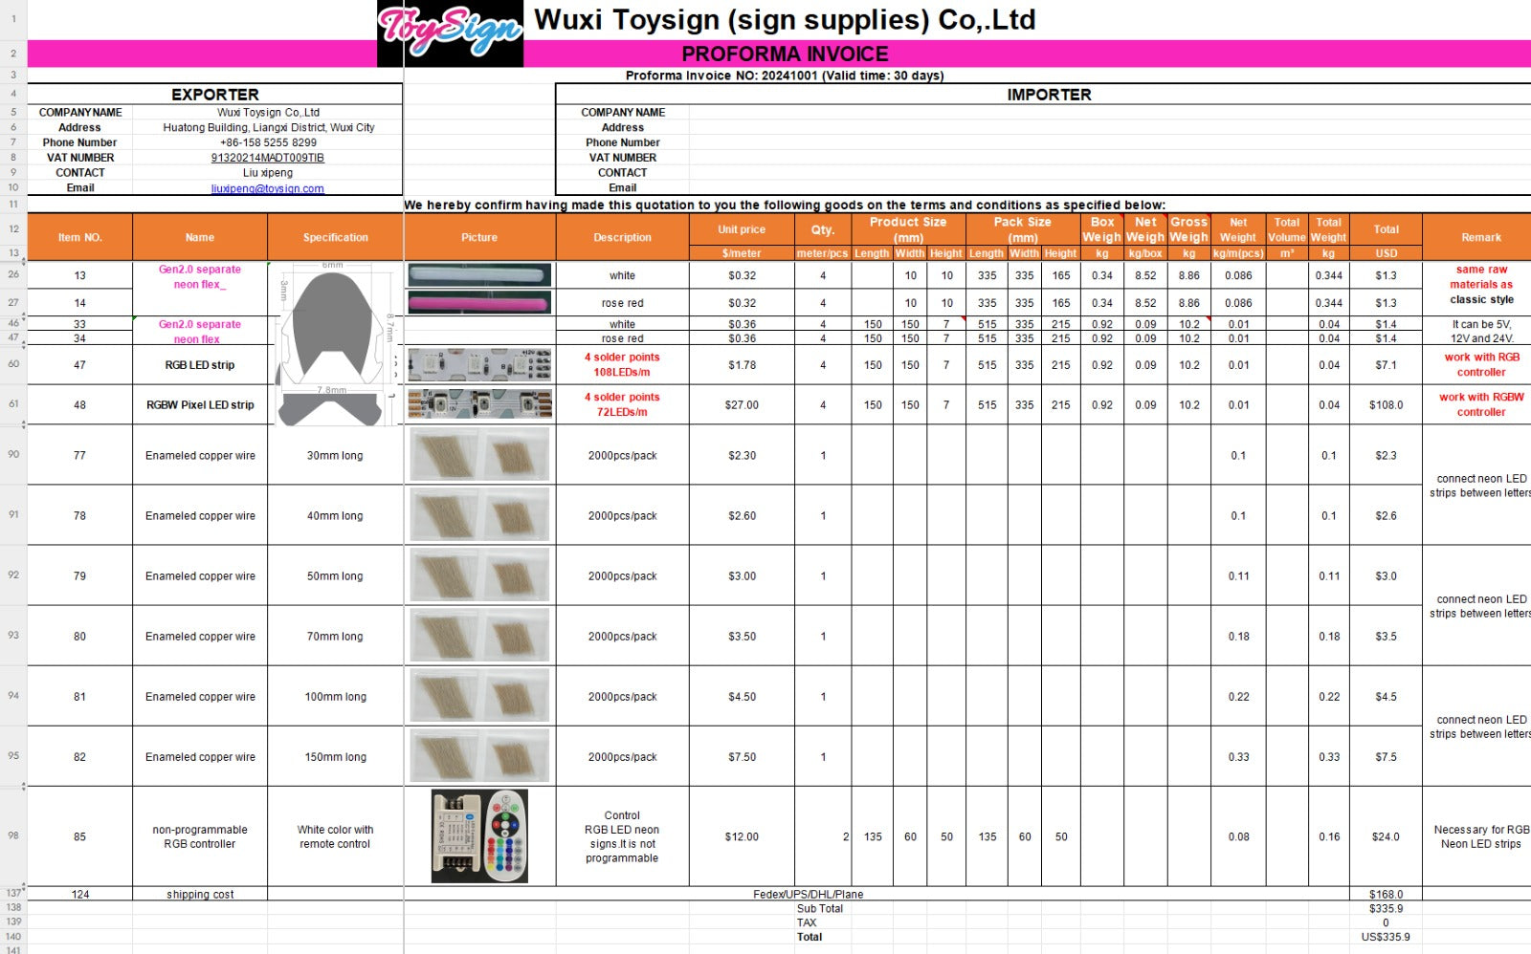Expand hidden rows between rows 95 and 98
Viewport: 1531px width, 954px height.
[x=24, y=786]
